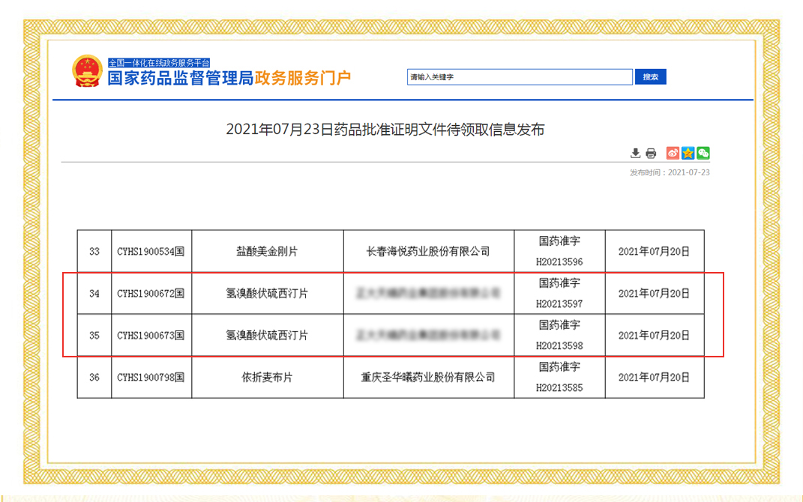Click the 全国一体化在线政务服务平台 banner text
This screenshot has width=803, height=502.
pos(159,63)
